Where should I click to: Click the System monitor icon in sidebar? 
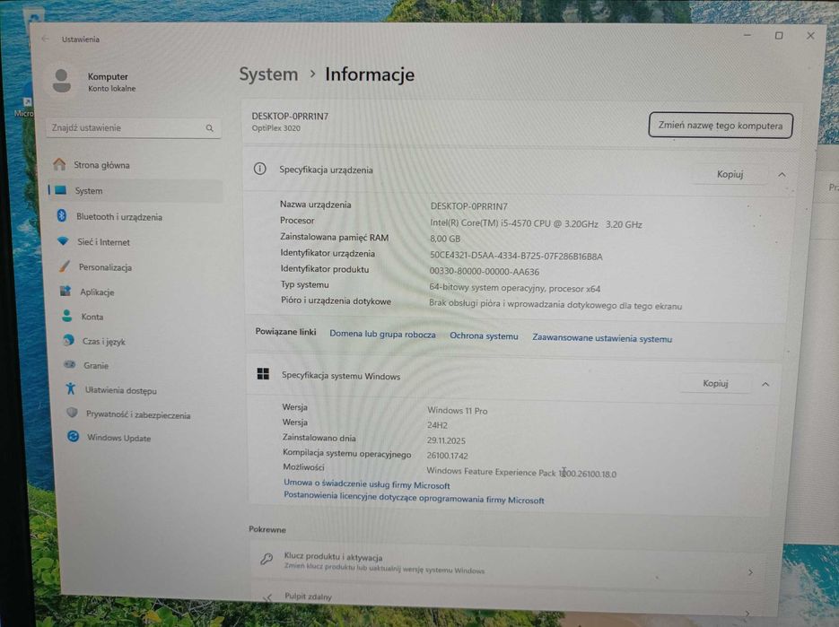[60, 190]
